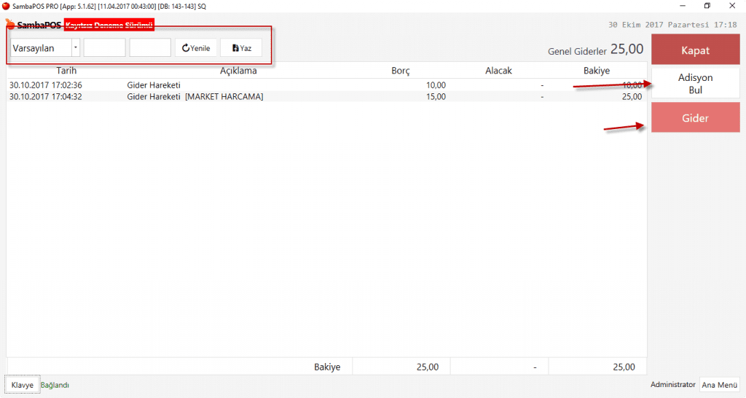Image resolution: width=746 pixels, height=398 pixels.
Task: Click the Administrator user label
Action: 672,385
